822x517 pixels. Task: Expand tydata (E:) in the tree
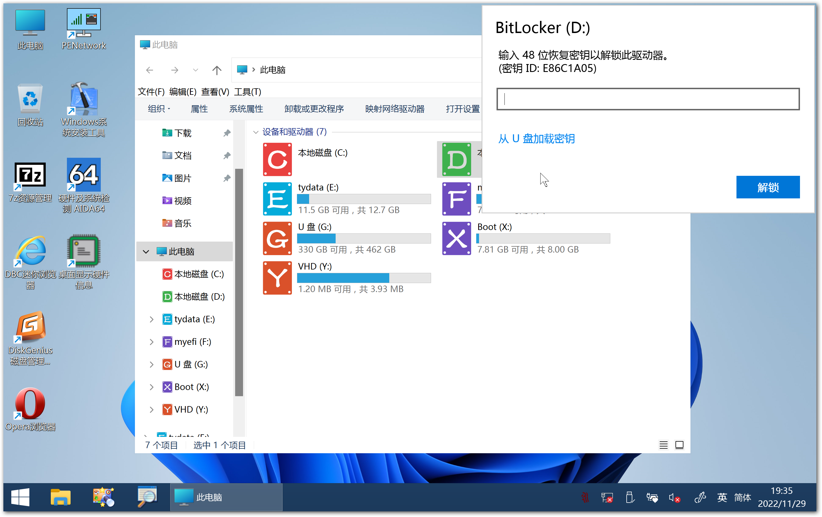(152, 319)
